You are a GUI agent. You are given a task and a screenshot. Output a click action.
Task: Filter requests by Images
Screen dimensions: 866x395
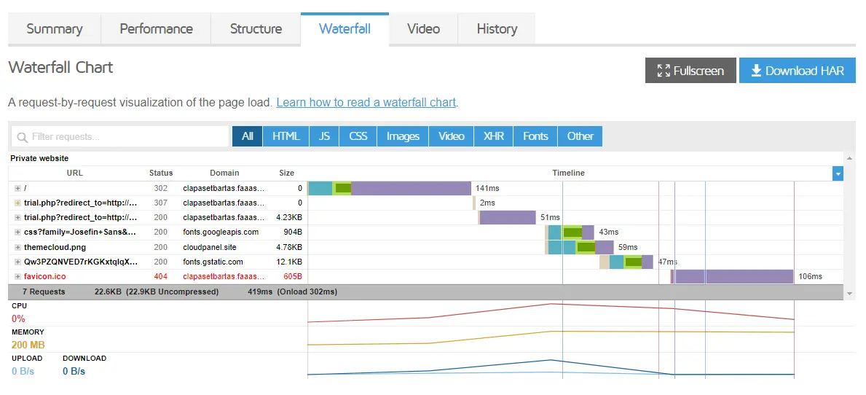pyautogui.click(x=403, y=136)
